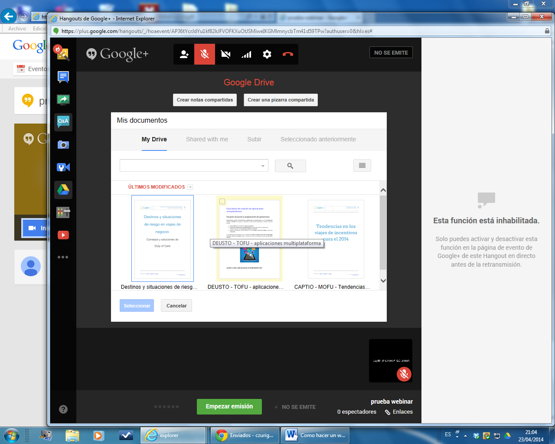Open the Capture camera app in the sidebar
555x444 pixels.
63,145
